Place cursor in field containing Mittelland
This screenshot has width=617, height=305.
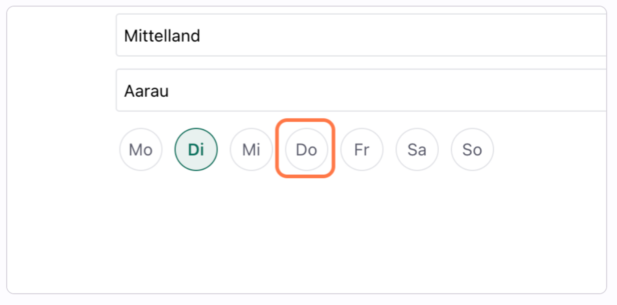pyautogui.click(x=361, y=35)
